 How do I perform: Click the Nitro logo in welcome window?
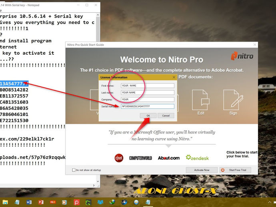click(x=242, y=56)
